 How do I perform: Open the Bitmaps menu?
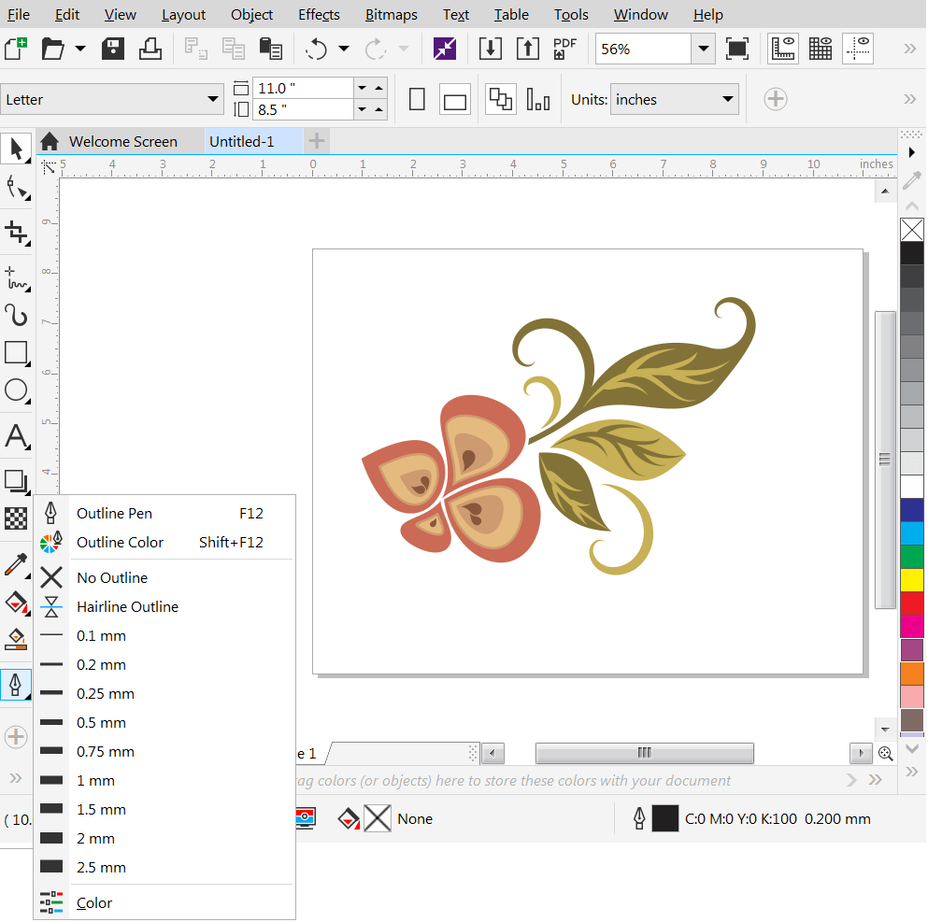coord(392,15)
